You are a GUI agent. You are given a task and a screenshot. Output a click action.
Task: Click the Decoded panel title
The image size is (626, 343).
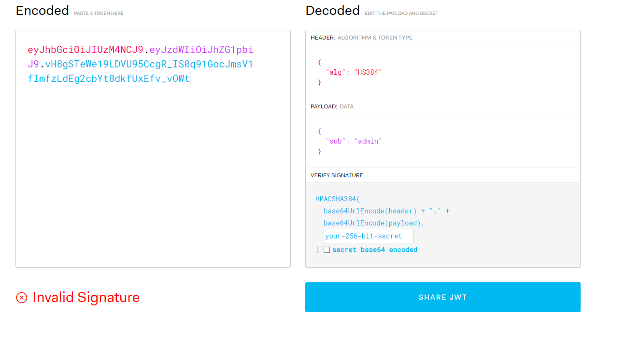coord(332,10)
